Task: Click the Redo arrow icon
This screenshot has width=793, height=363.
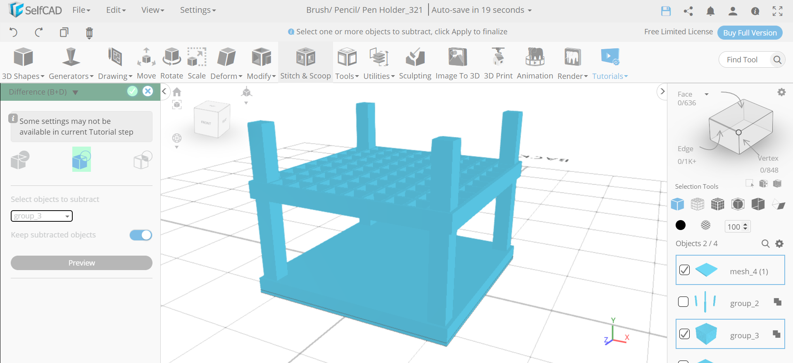Action: [39, 32]
